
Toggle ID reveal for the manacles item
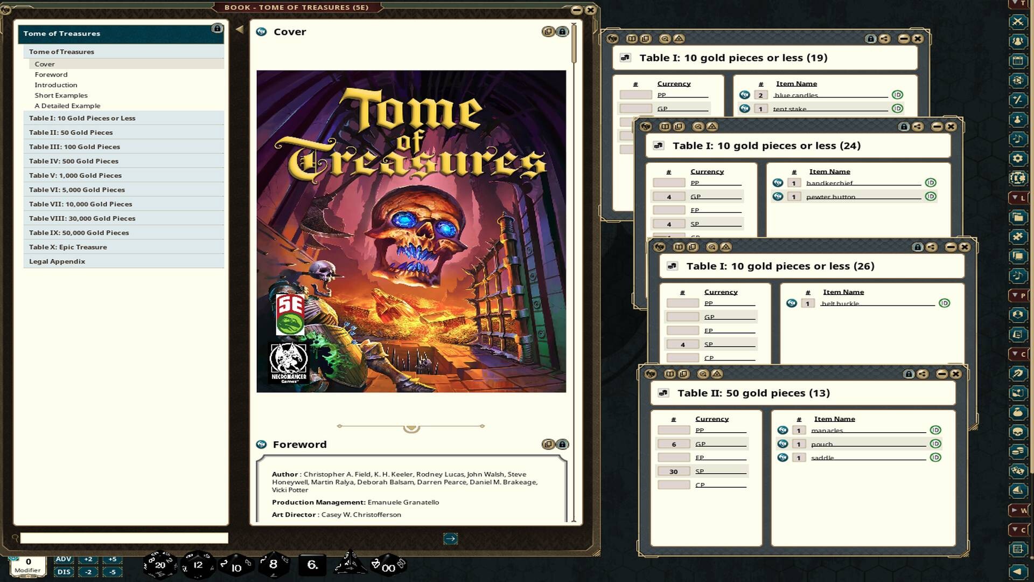(935, 430)
